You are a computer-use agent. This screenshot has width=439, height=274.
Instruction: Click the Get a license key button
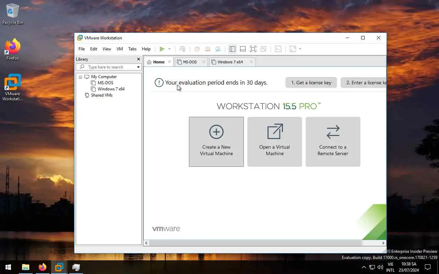click(311, 83)
